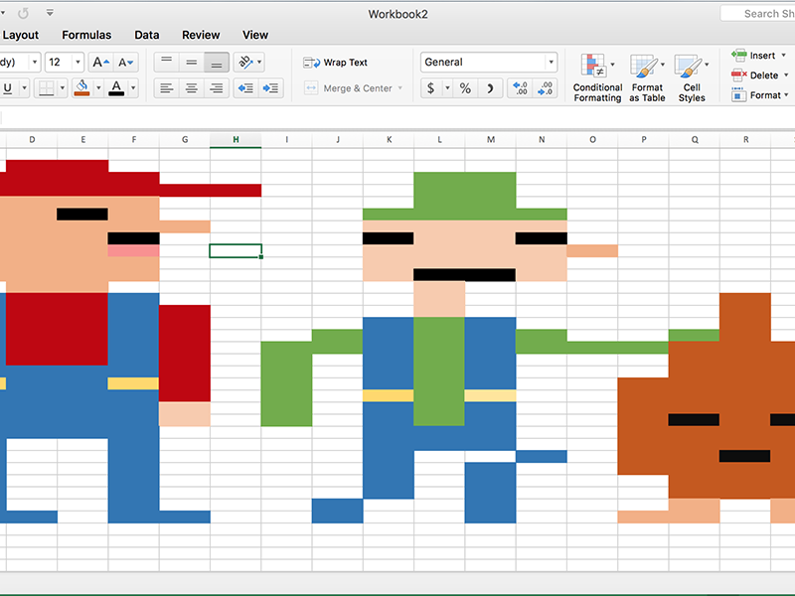
Task: Open the Formulas tab
Action: (x=86, y=35)
